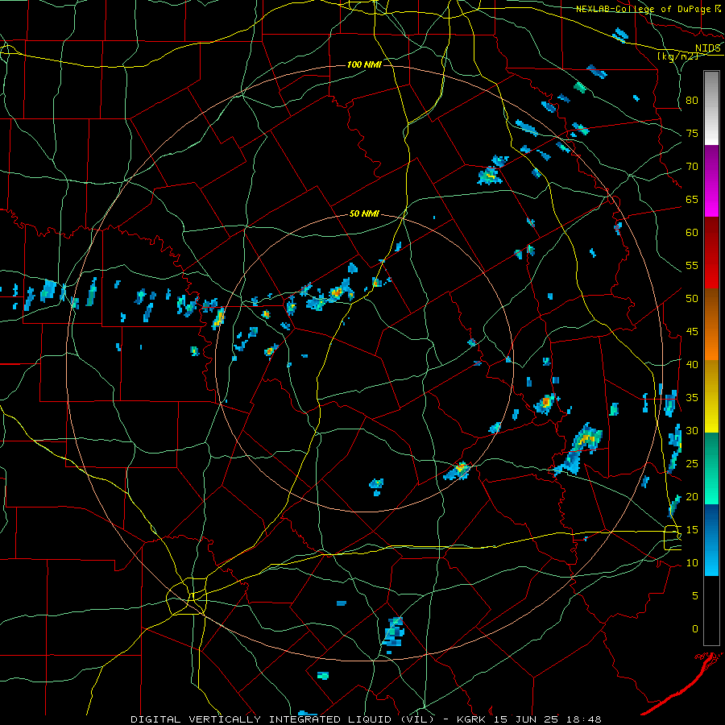725x725 pixels.
Task: Click the "25" scale value on the color bar
Action: [x=692, y=464]
